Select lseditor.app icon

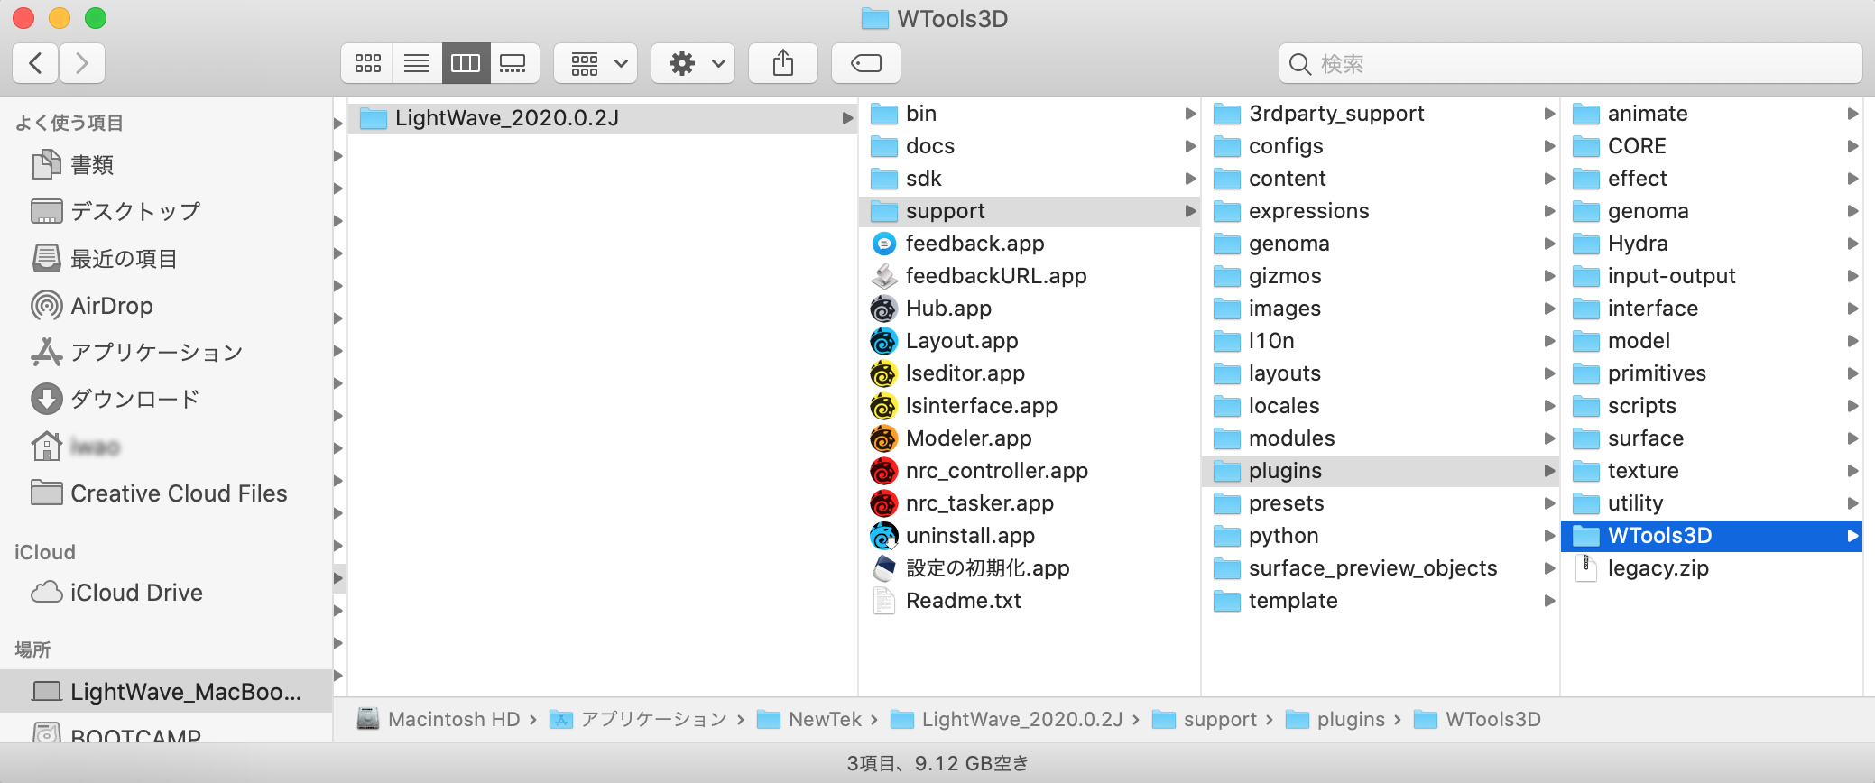[x=884, y=373]
